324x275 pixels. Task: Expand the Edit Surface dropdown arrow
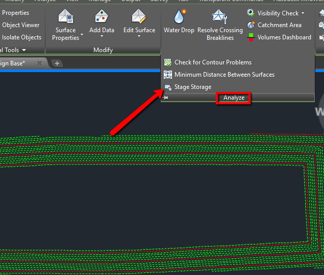pos(139,36)
